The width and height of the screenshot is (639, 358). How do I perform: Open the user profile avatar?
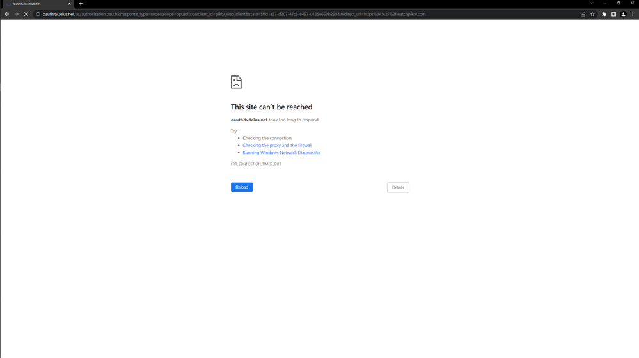623,14
